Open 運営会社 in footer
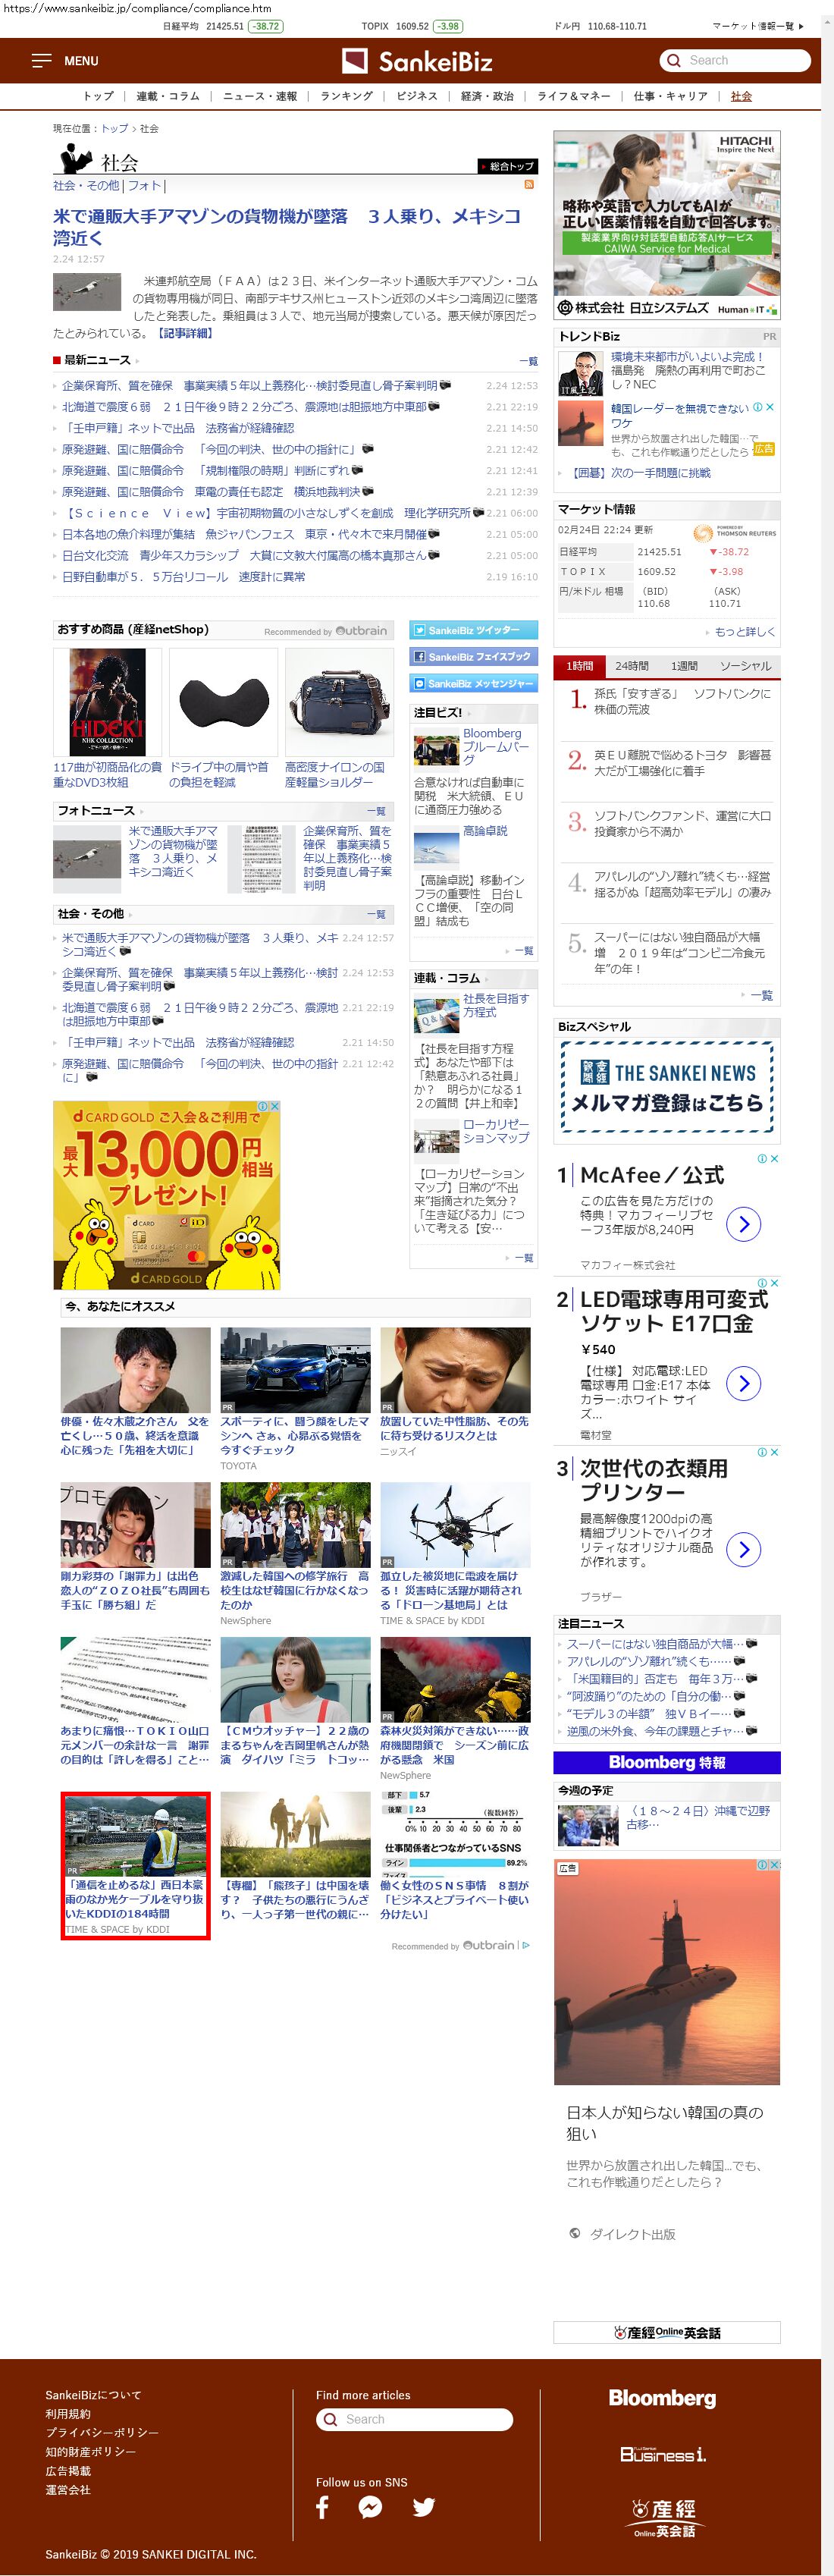This screenshot has height=2576, width=834. (68, 2489)
